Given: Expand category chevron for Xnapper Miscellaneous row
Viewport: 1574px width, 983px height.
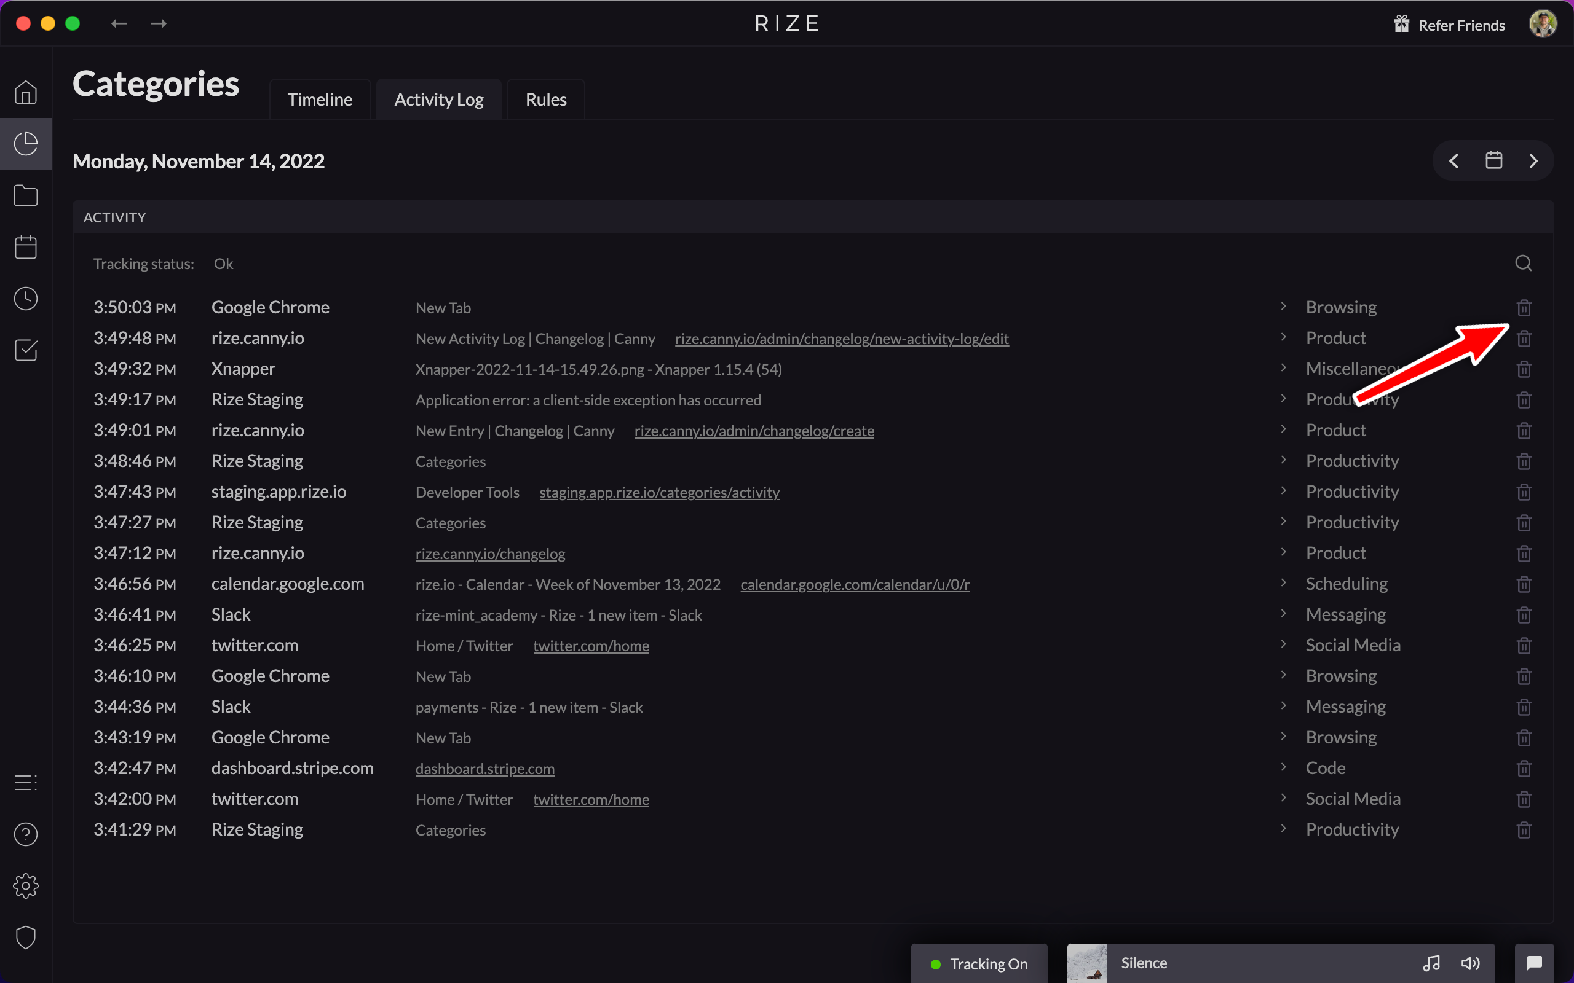Looking at the screenshot, I should [x=1283, y=367].
